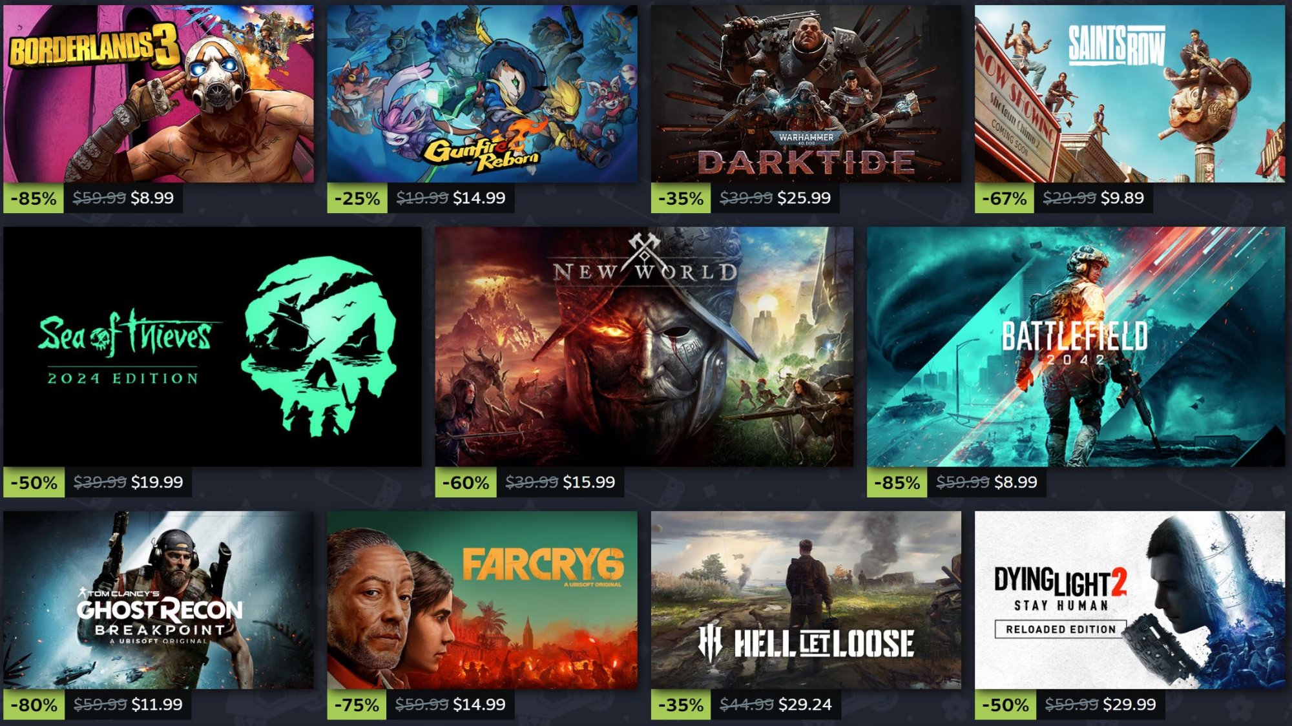
Task: Click the $25.99 price below Darktide
Action: 804,198
